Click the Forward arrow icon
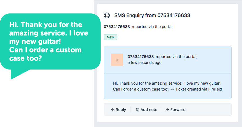The image size is (242, 127). (x=167, y=110)
